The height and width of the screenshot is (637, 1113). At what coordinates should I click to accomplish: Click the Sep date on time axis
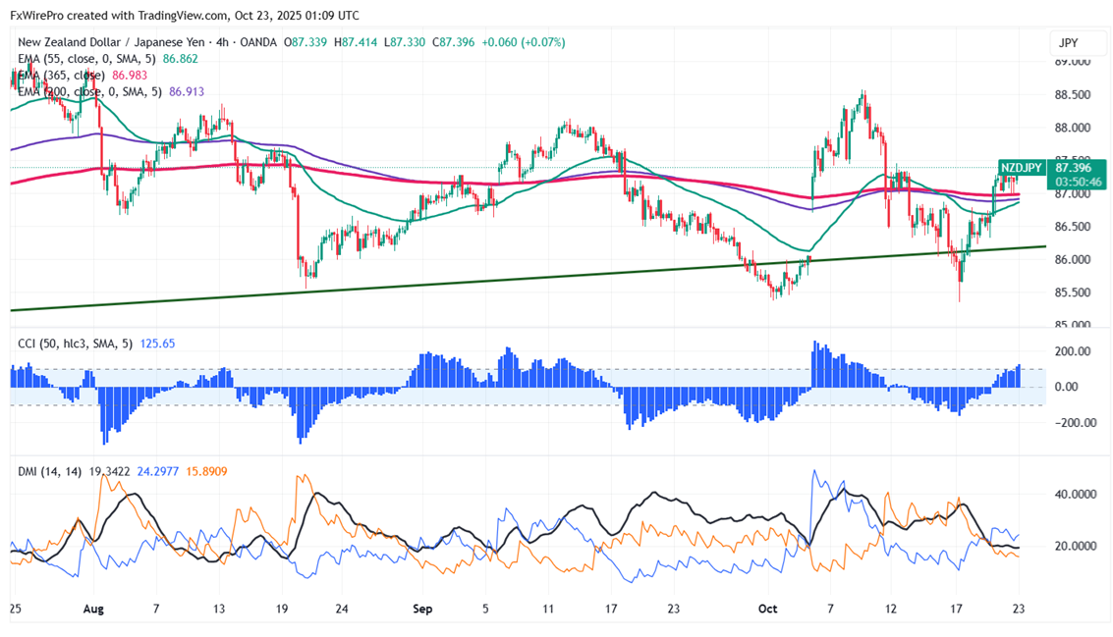(422, 609)
